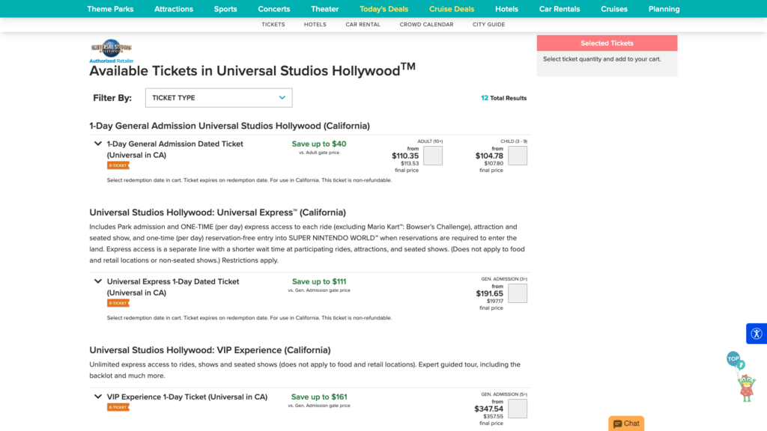Open the Chat support button
Screen dimensions: 767x431
(x=626, y=424)
